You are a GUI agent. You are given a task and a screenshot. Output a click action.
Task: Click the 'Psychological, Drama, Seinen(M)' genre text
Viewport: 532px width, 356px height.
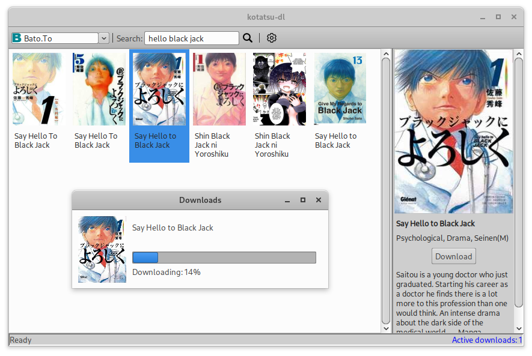coord(452,238)
